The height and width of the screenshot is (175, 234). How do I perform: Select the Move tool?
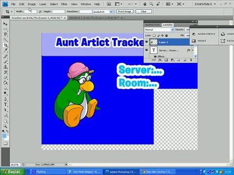[5, 24]
